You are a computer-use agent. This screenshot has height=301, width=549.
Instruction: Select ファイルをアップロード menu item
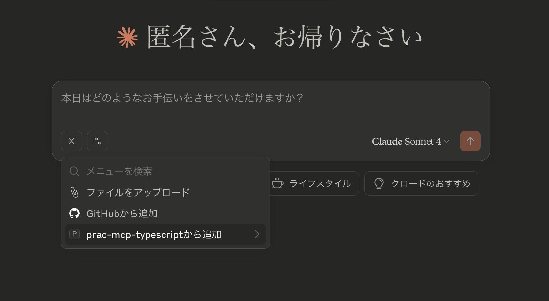[165, 192]
